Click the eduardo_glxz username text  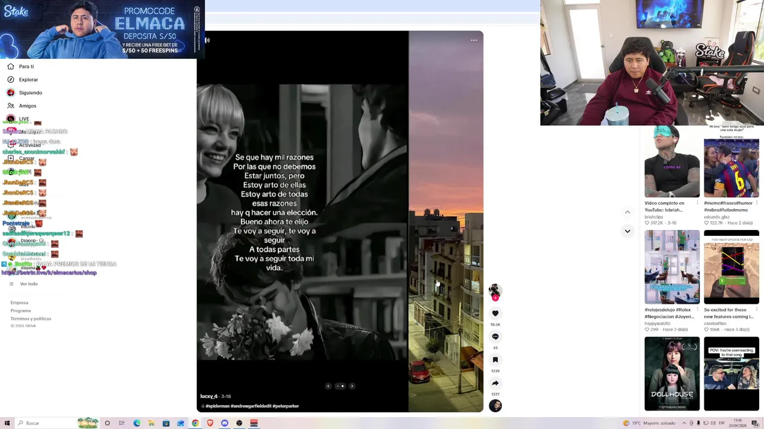716,217
